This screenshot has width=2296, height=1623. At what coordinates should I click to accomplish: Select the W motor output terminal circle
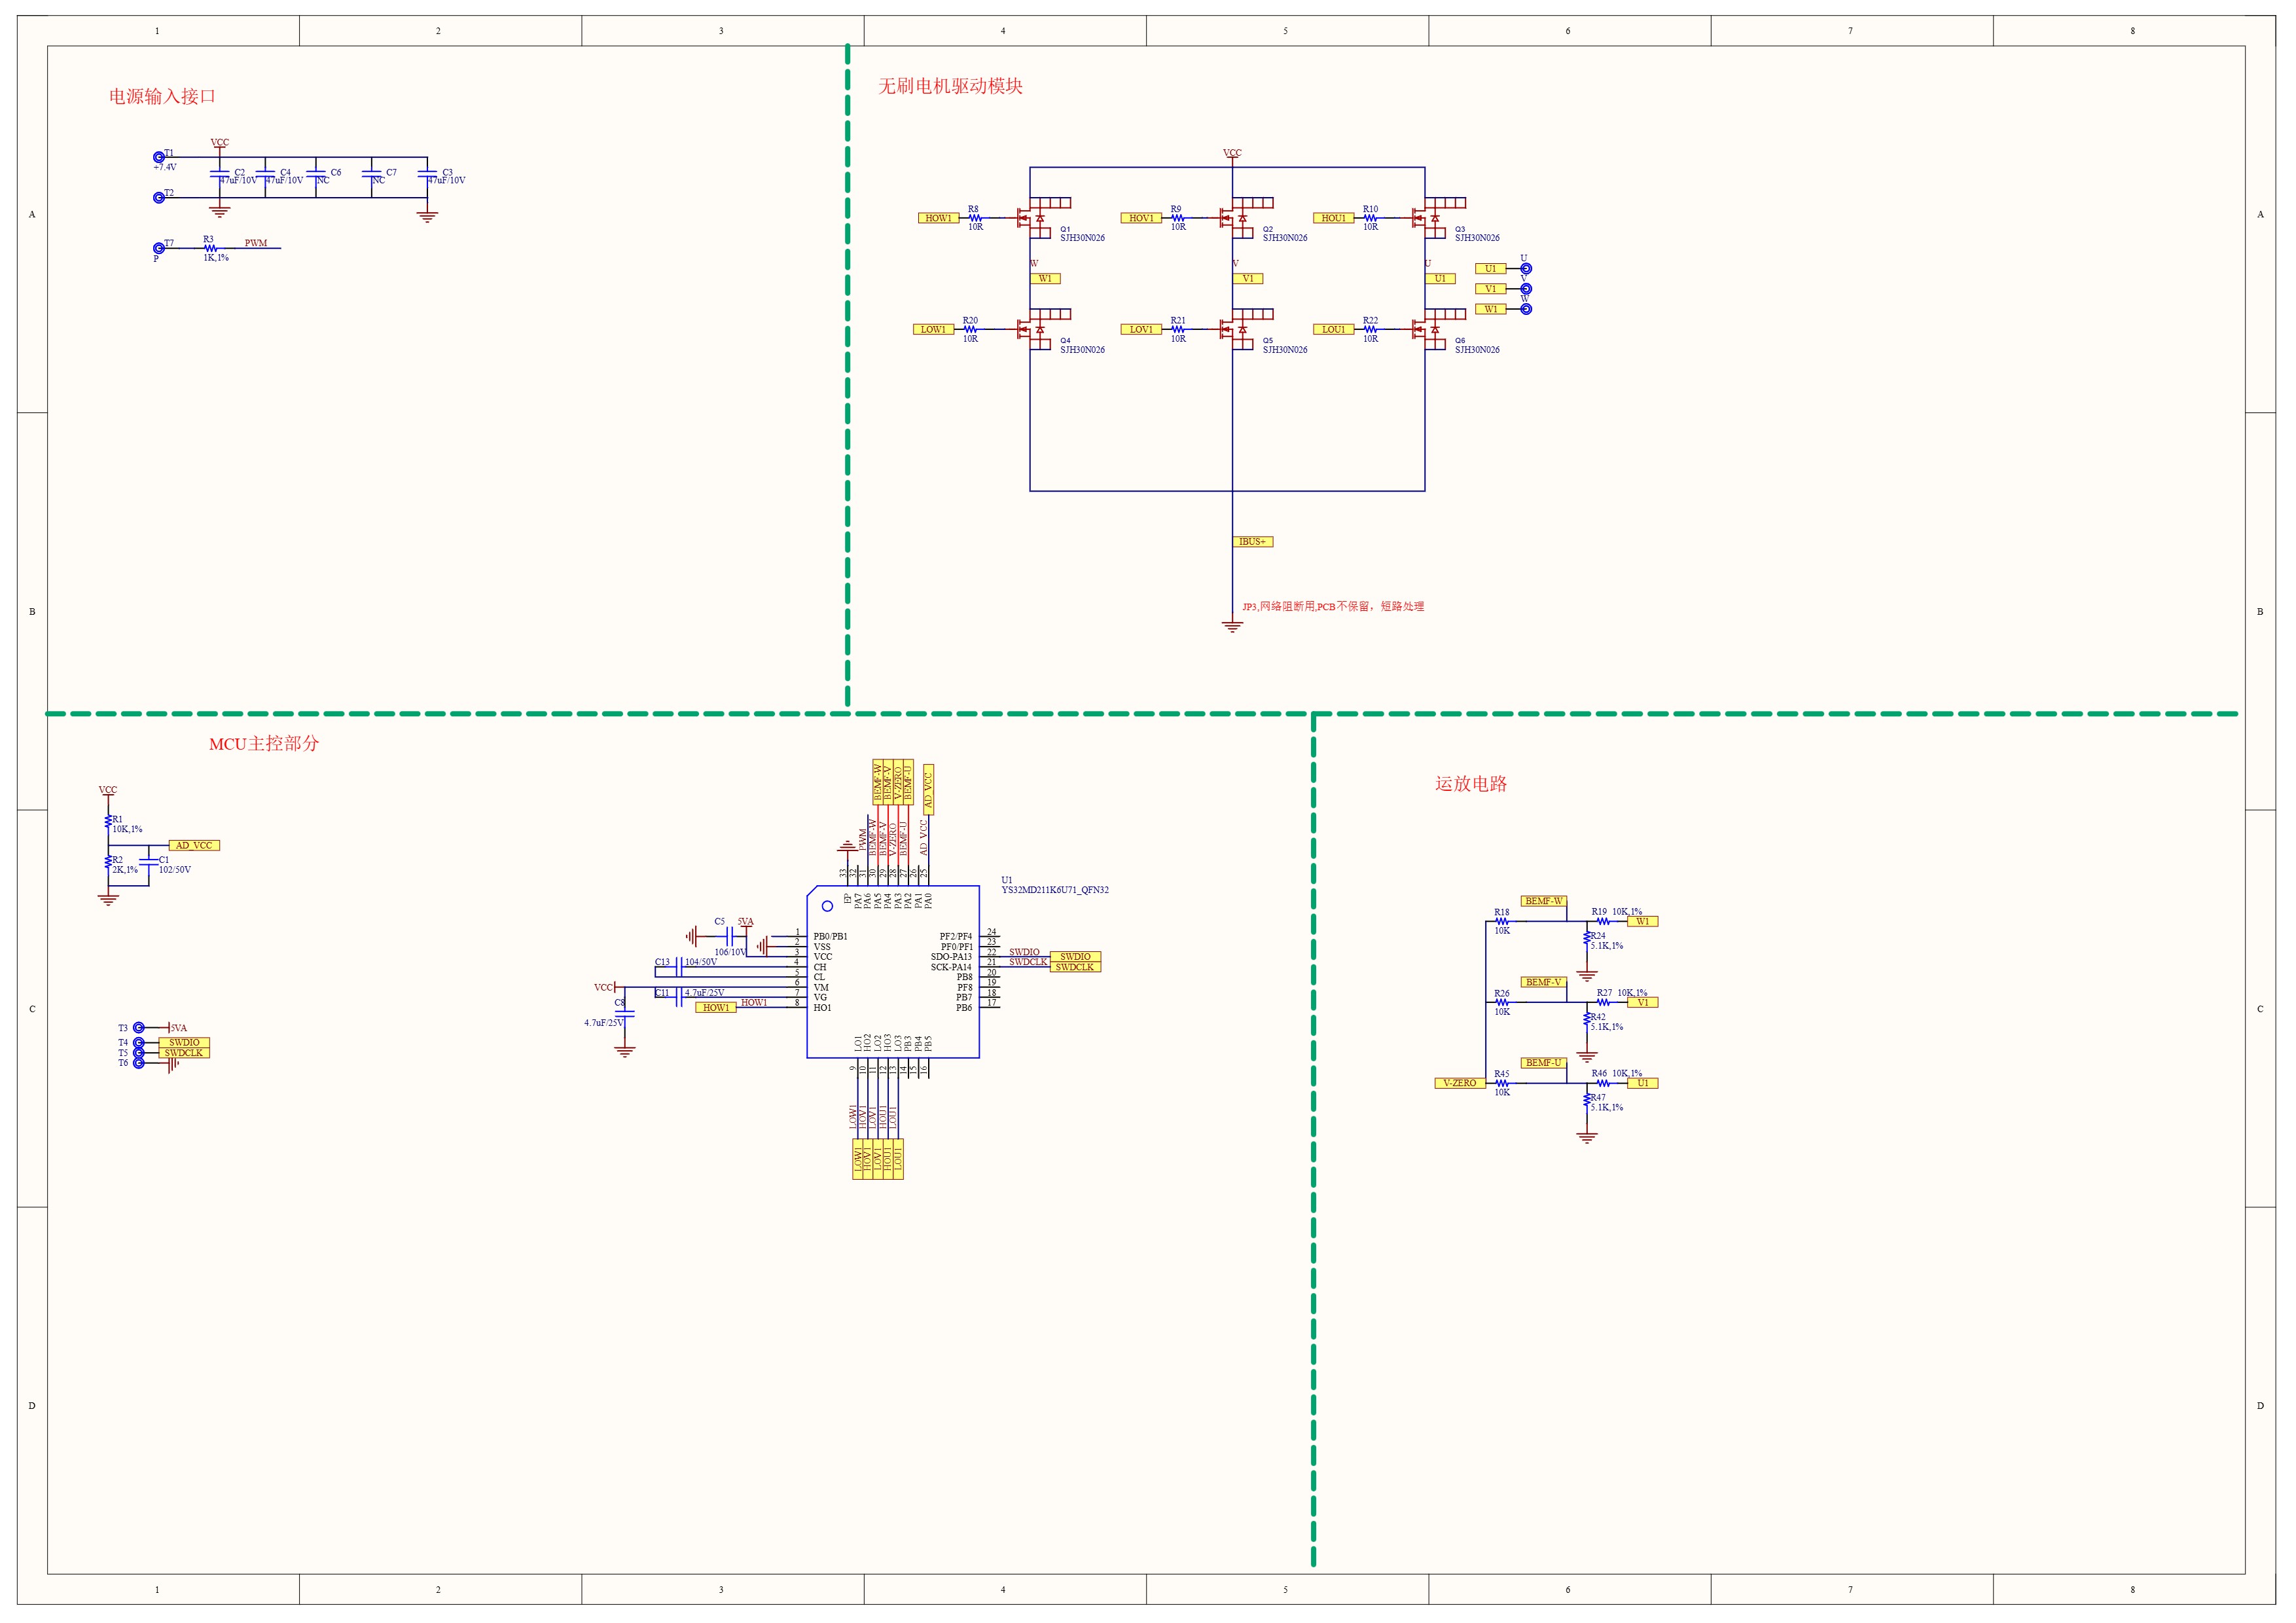coord(1526,309)
